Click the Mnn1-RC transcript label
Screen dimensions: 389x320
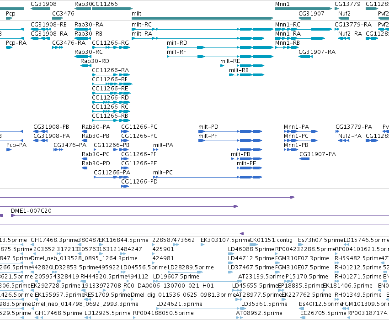(288, 25)
